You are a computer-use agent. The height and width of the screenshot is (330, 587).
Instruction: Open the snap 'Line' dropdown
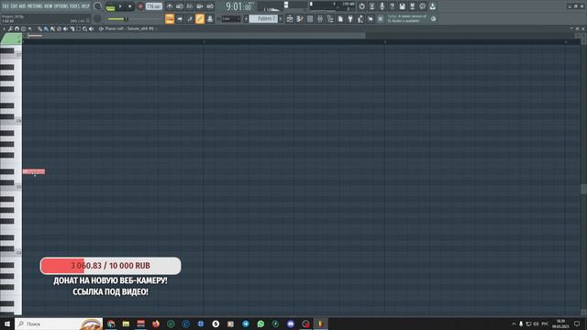231,18
